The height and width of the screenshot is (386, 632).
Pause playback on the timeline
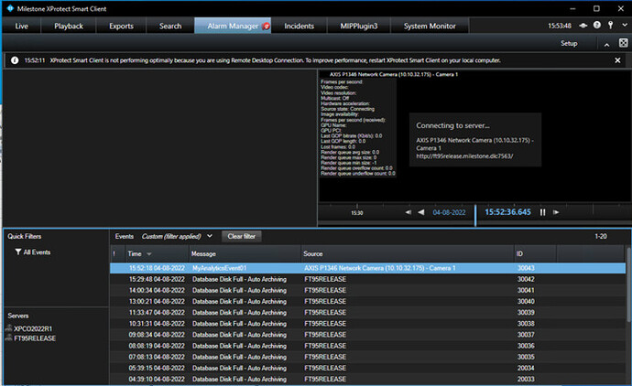click(x=542, y=212)
